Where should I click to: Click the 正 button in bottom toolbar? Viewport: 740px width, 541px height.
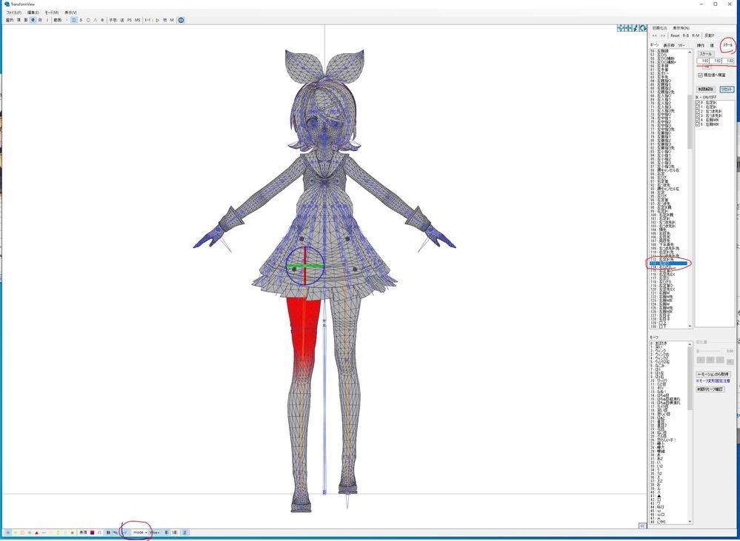click(x=185, y=533)
